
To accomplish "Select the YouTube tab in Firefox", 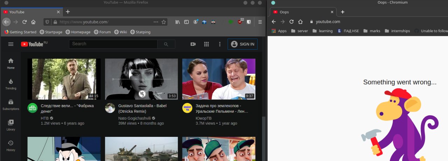I will [x=31, y=12].
